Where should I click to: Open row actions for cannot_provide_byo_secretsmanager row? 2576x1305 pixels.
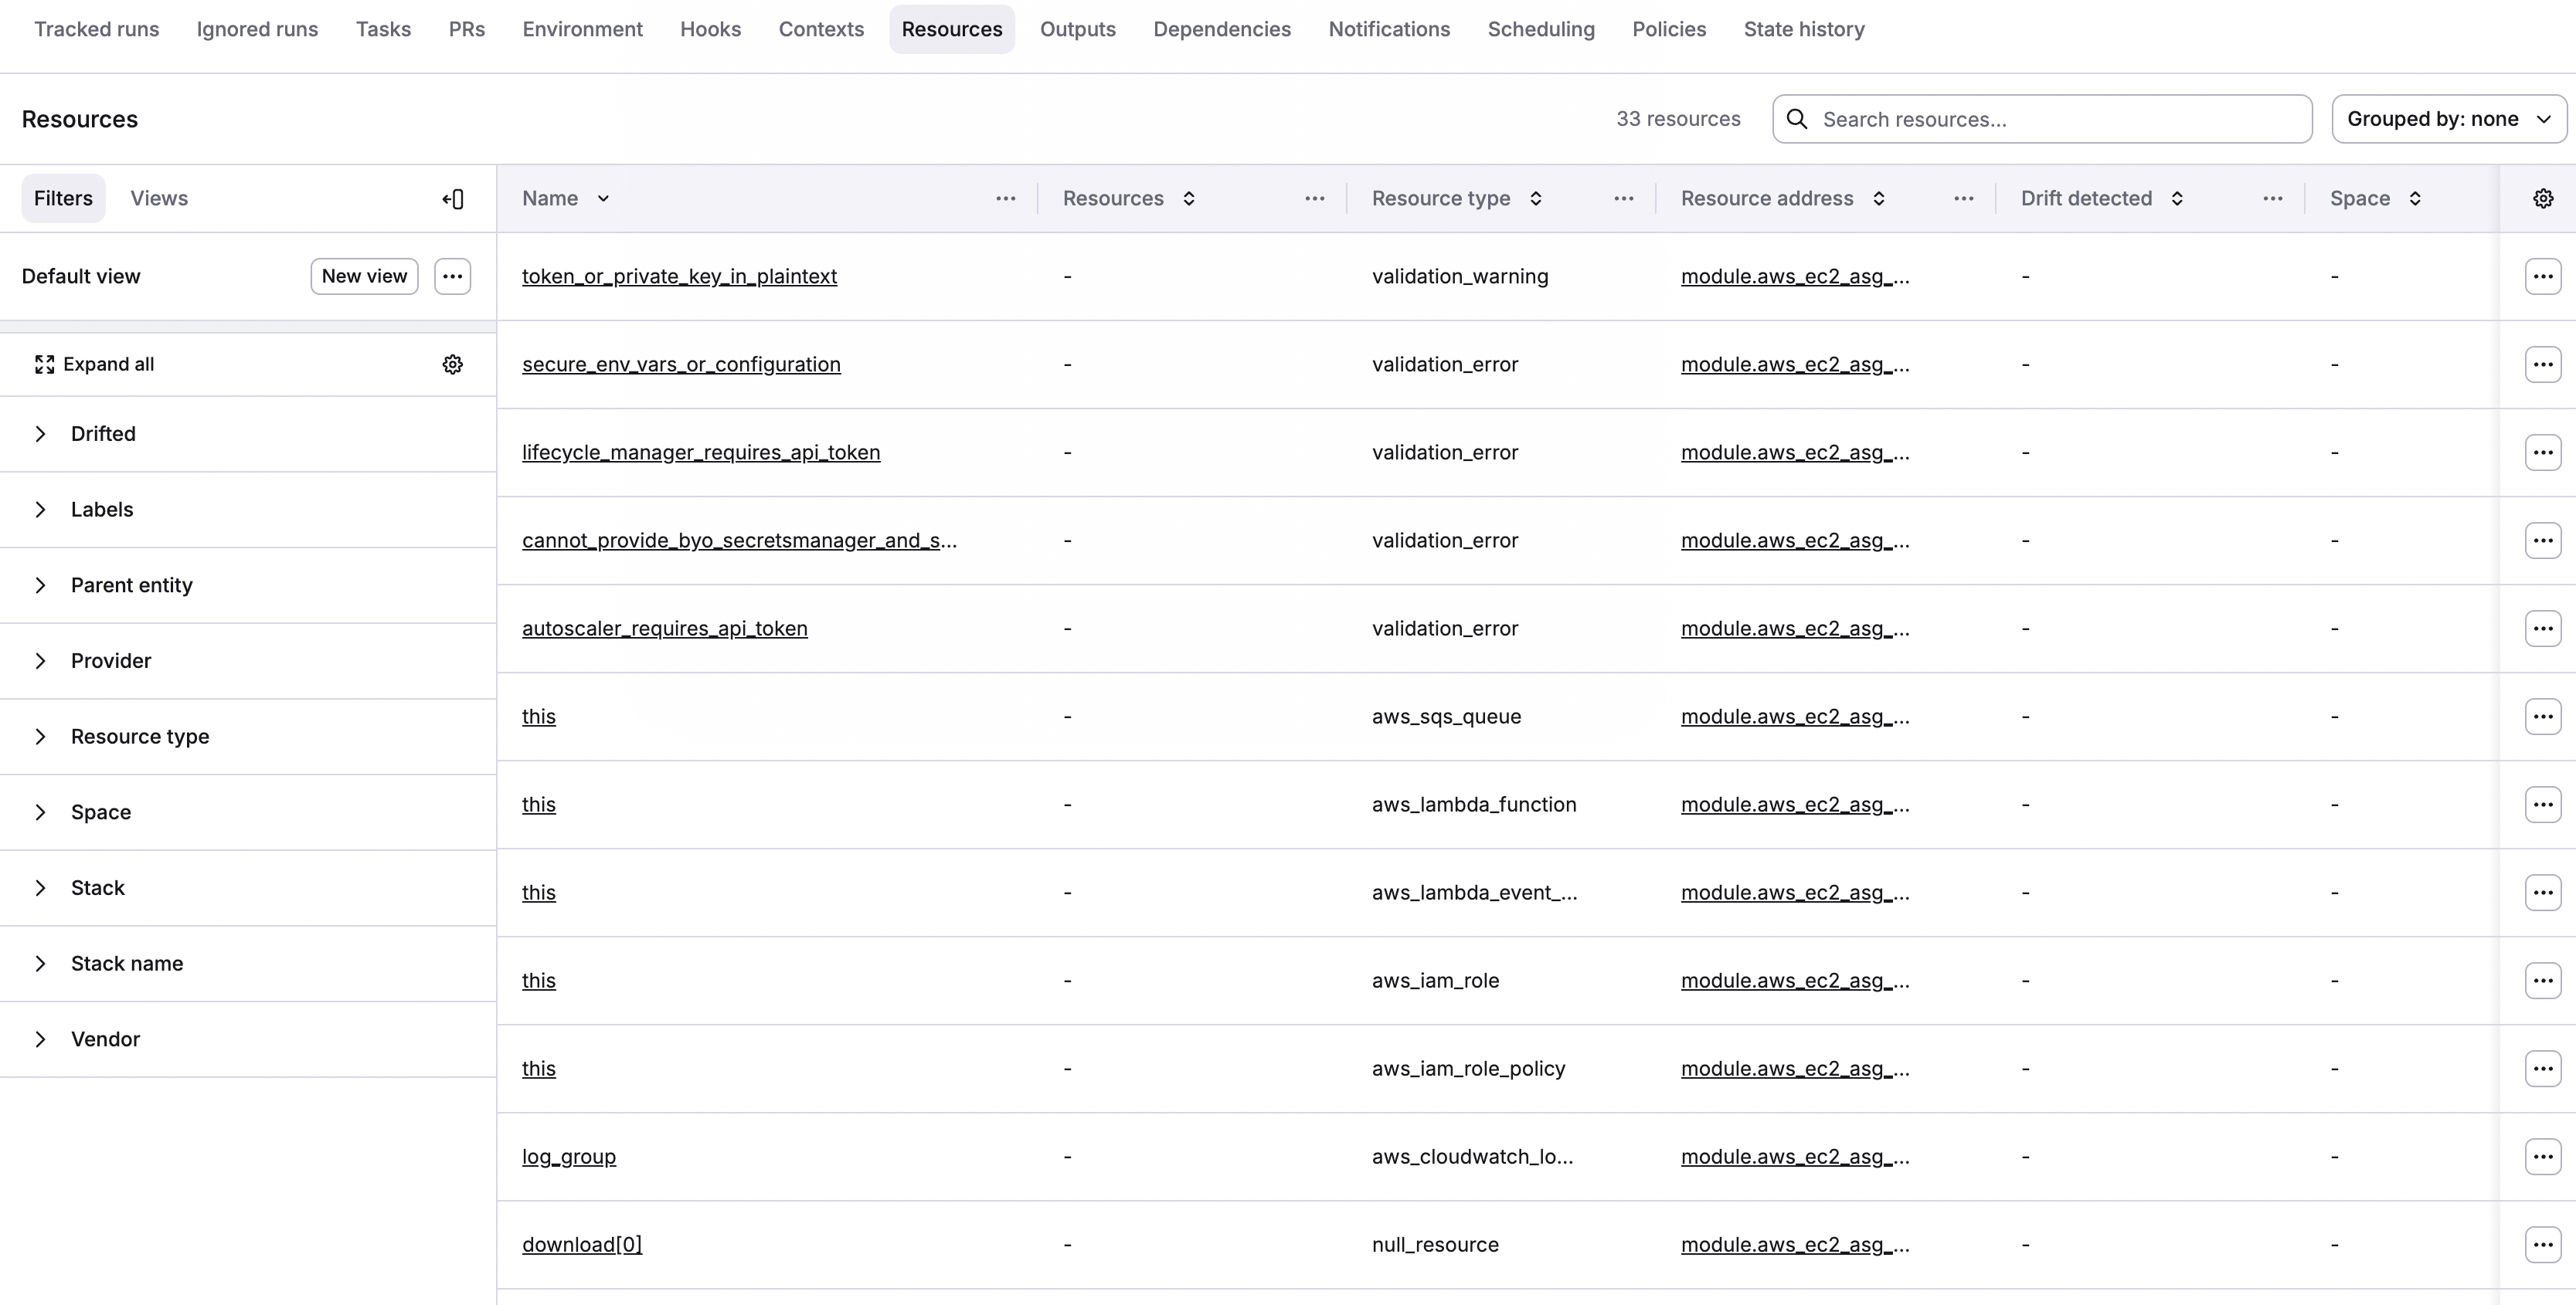(2543, 541)
